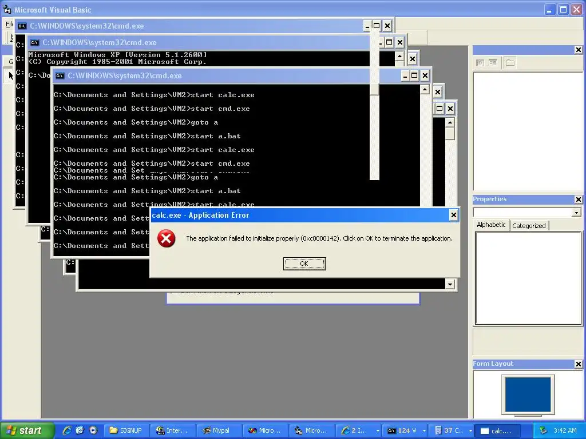Toggle Folders icon in the Project Explorer toolbar
Image resolution: width=586 pixels, height=439 pixels.
point(510,63)
